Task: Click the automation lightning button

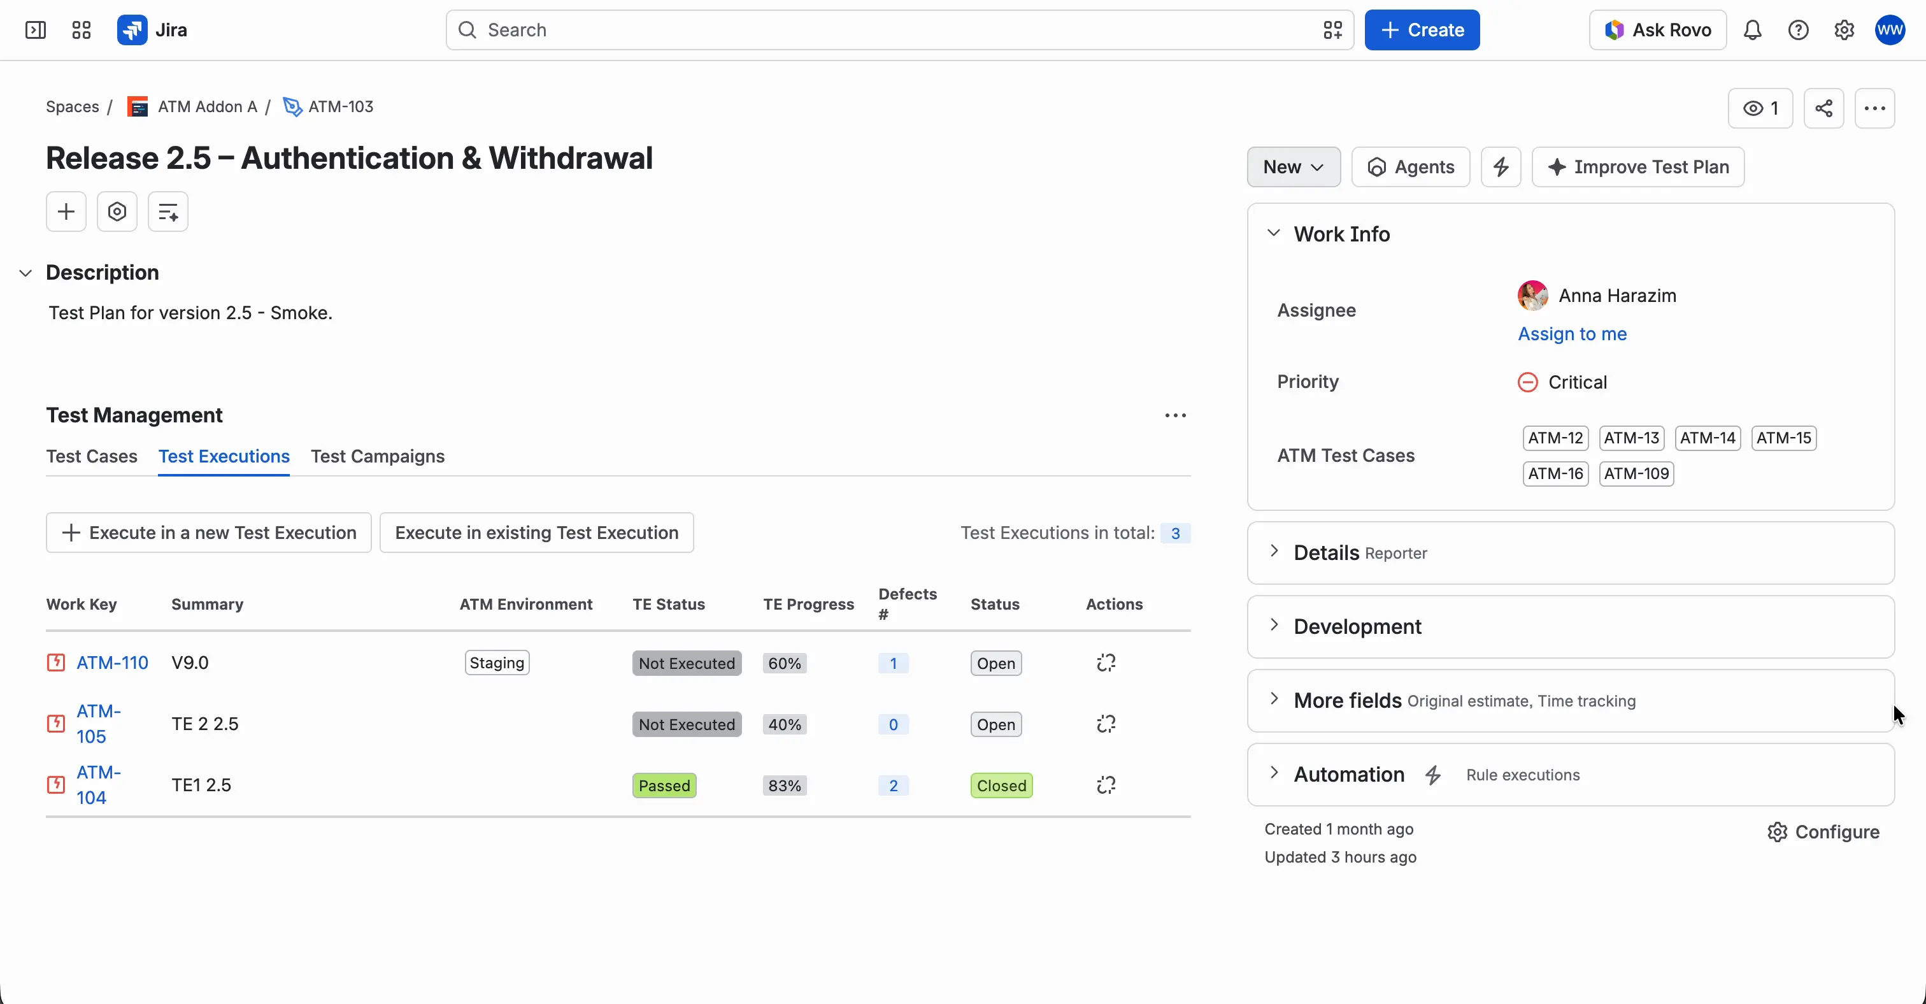Action: [1501, 167]
